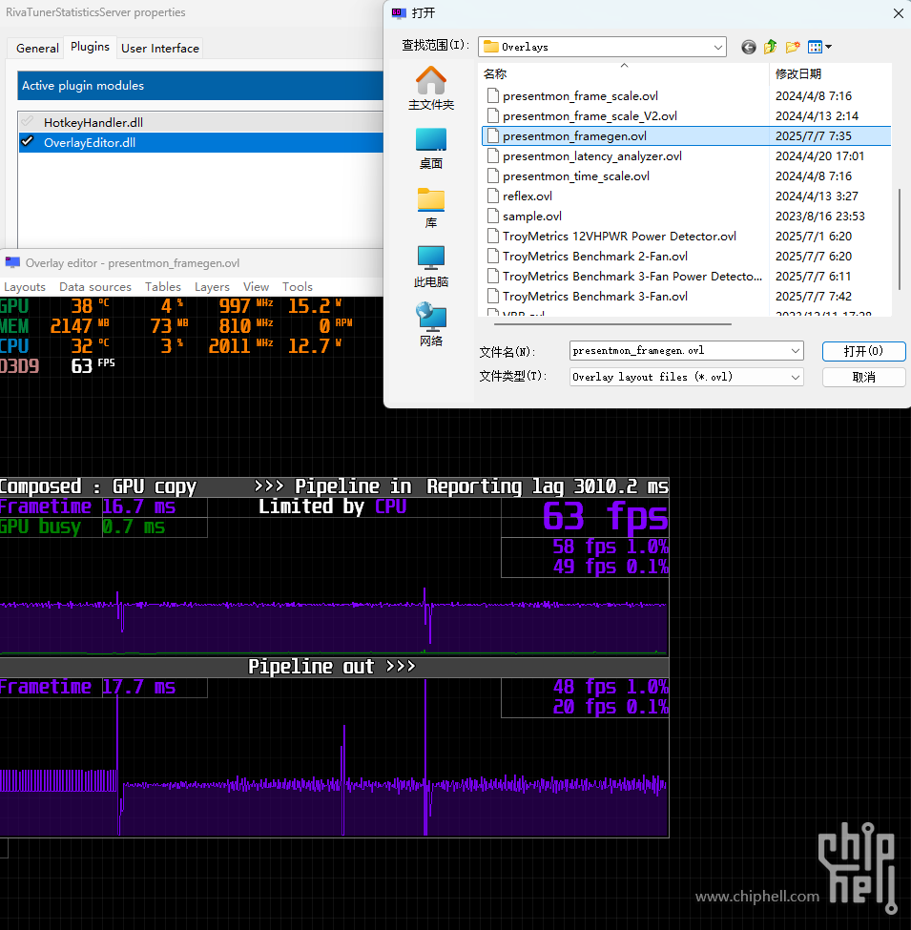
Task: Click the Open (打开) button
Action: point(863,351)
